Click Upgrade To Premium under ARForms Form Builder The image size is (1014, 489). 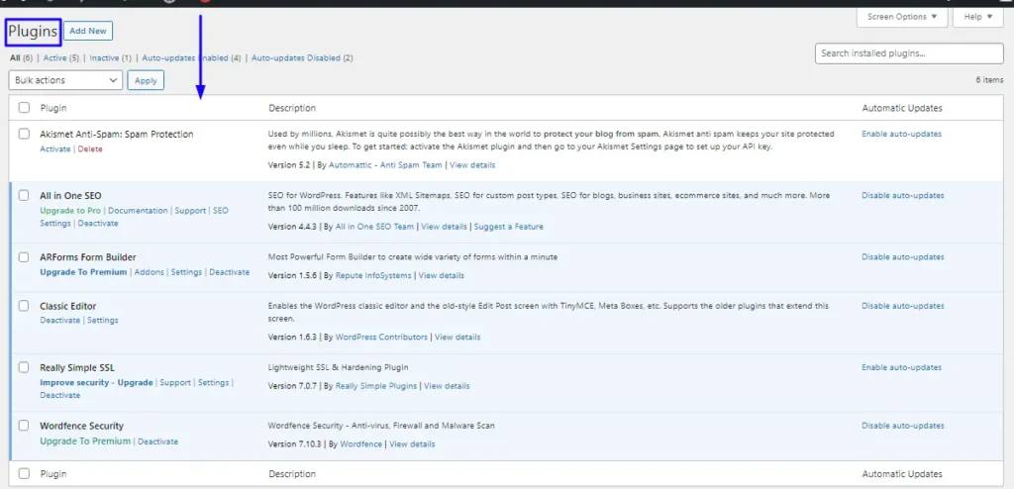[x=83, y=272]
